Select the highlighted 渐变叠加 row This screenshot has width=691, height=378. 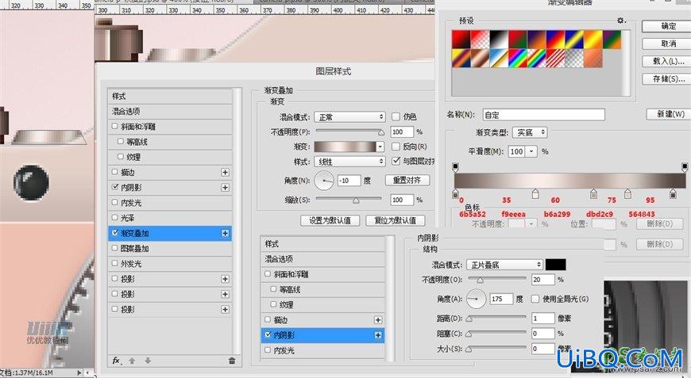[x=170, y=233]
